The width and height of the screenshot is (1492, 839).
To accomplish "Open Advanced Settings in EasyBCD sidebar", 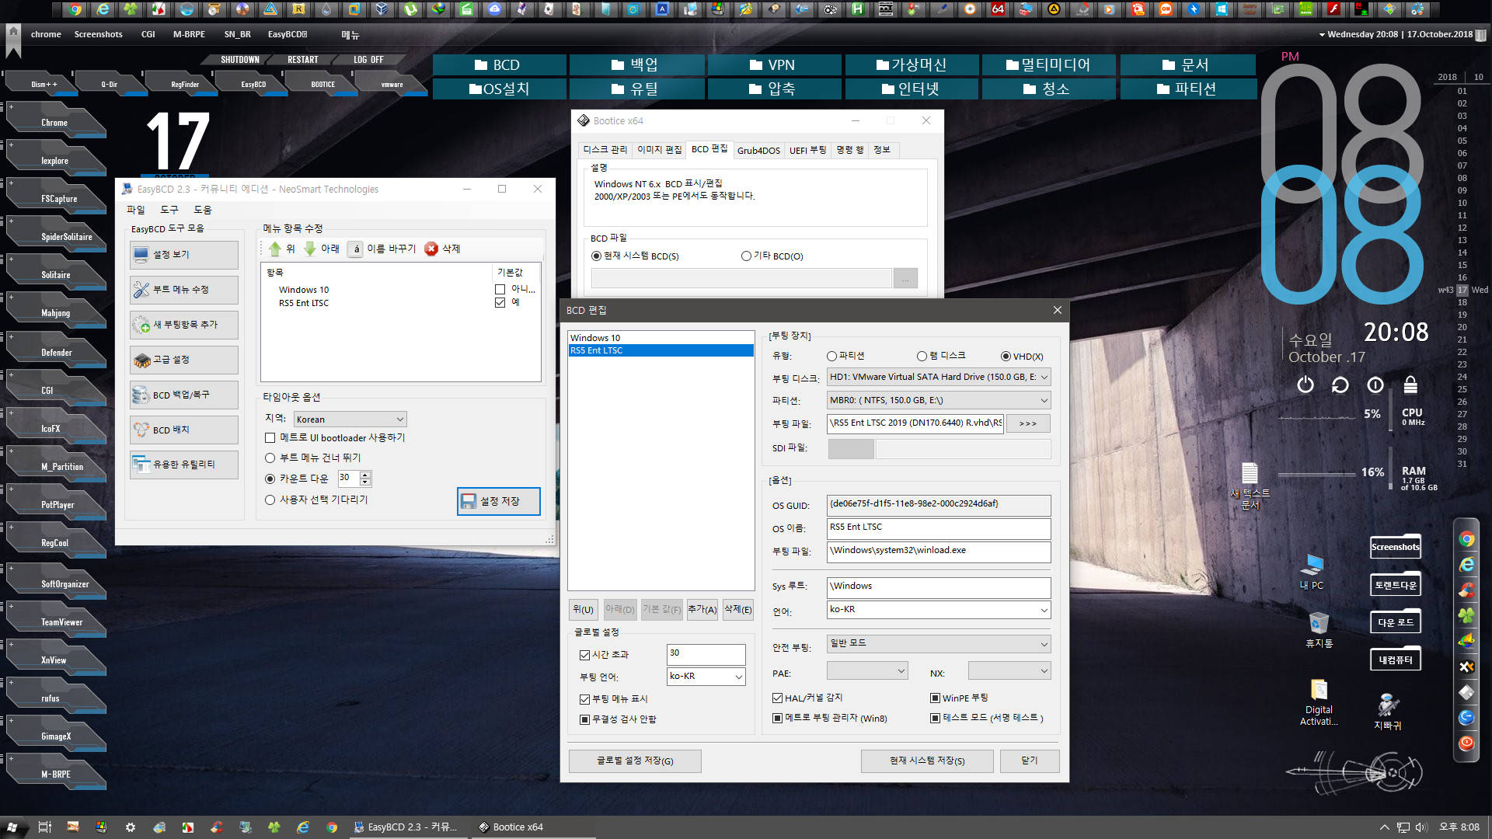I will 184,360.
